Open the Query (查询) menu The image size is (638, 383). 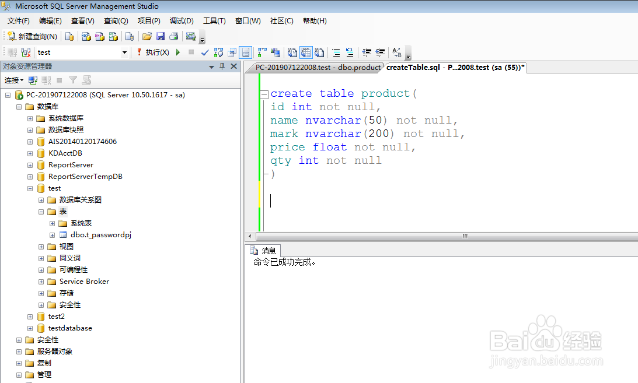(116, 21)
